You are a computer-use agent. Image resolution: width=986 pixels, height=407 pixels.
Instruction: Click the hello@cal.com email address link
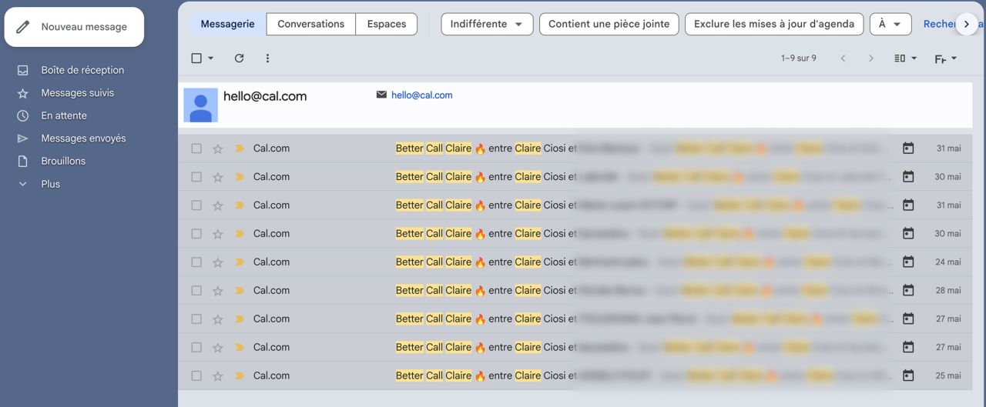pos(421,95)
